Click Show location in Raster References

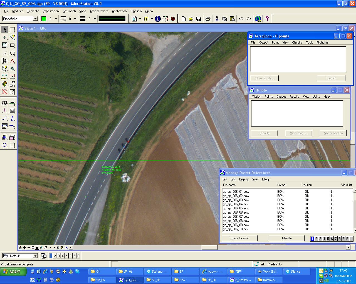240,238
